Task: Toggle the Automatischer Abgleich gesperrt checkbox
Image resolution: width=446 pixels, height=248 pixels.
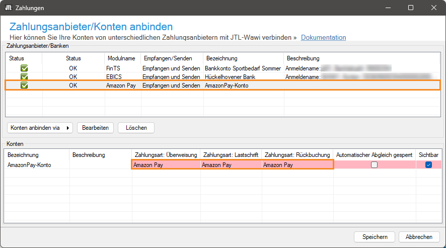Action: coord(374,164)
